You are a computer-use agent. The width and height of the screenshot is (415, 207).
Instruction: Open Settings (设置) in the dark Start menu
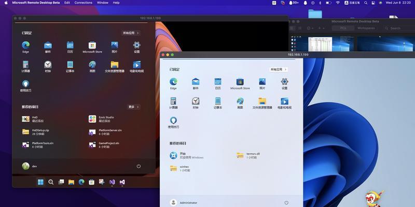pyautogui.click(x=137, y=47)
